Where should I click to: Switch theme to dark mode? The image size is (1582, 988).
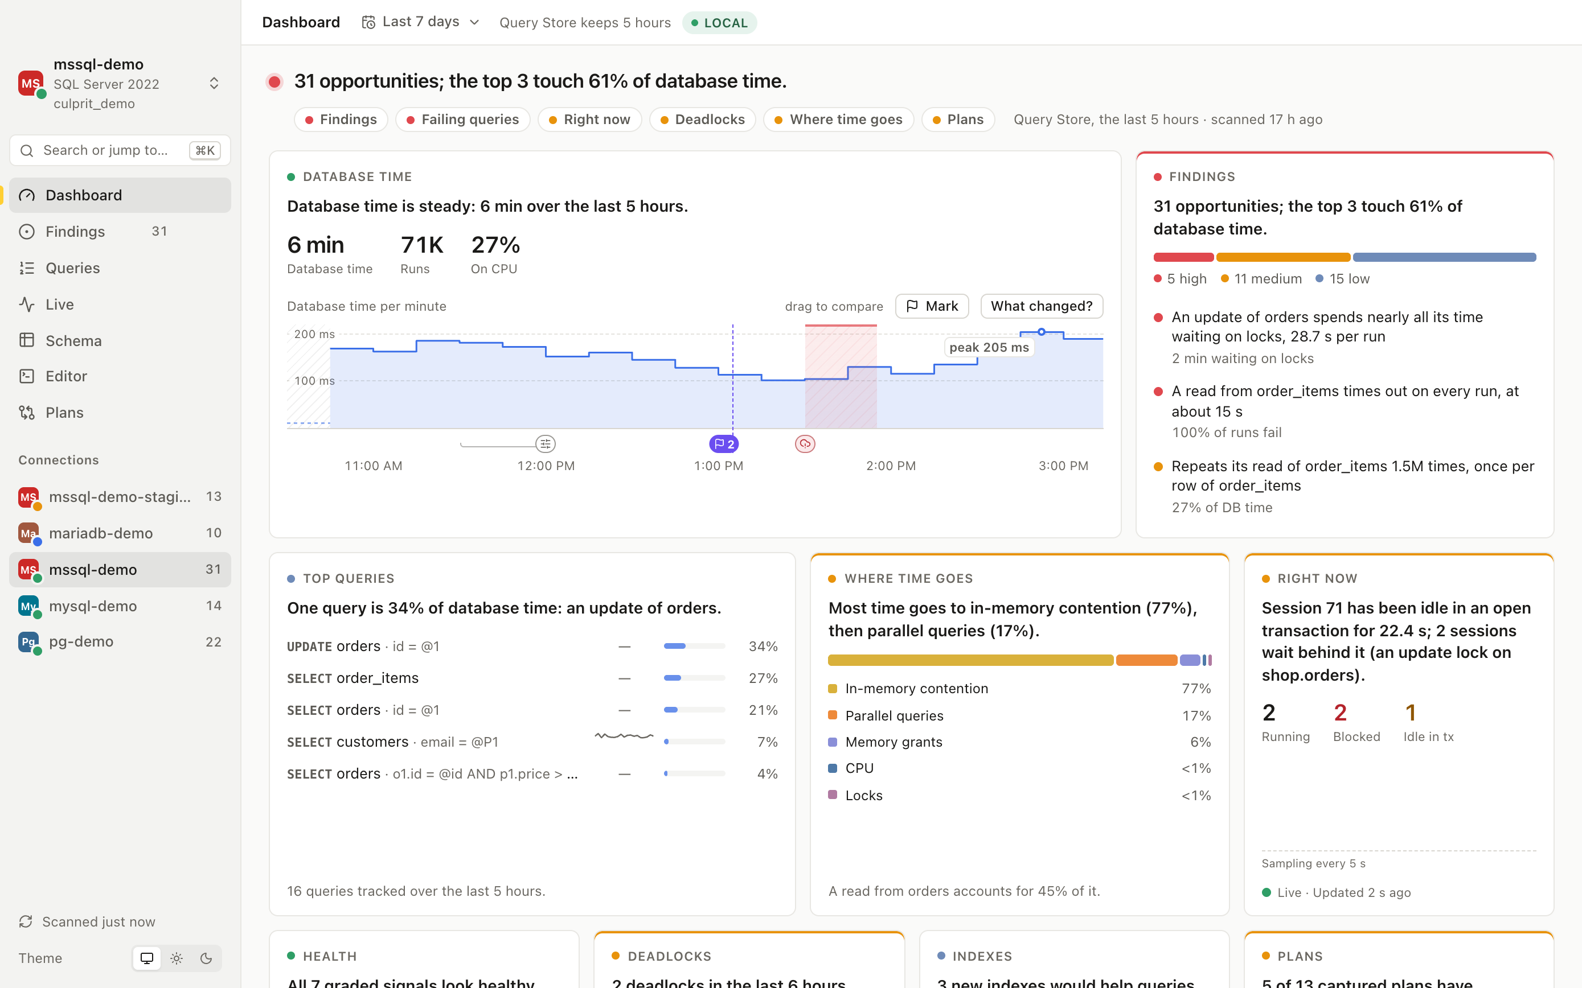[x=206, y=958]
